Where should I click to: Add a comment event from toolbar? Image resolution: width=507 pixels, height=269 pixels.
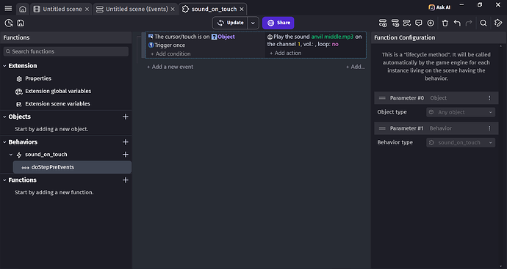[419, 23]
